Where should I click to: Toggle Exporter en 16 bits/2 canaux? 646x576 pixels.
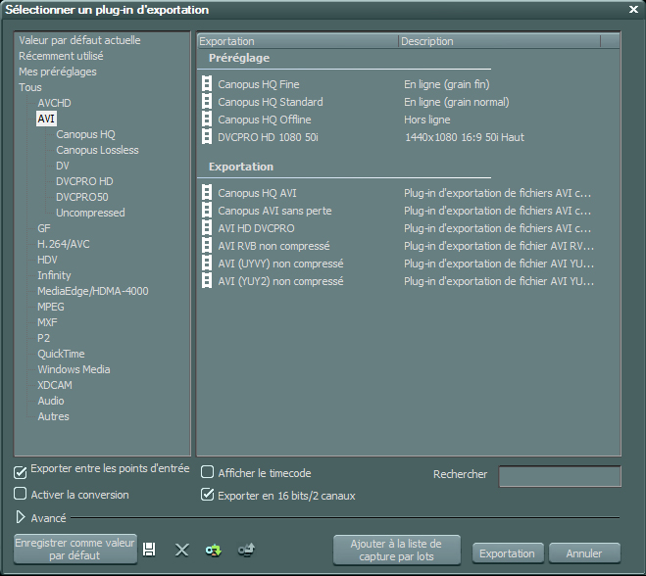[x=207, y=494]
